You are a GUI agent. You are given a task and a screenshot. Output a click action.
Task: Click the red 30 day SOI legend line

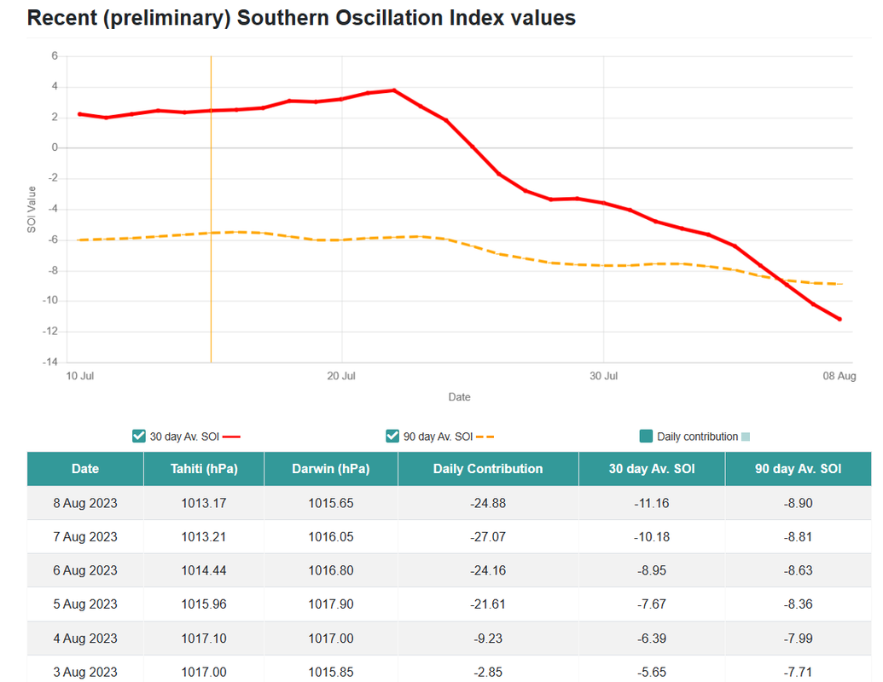[x=231, y=436]
